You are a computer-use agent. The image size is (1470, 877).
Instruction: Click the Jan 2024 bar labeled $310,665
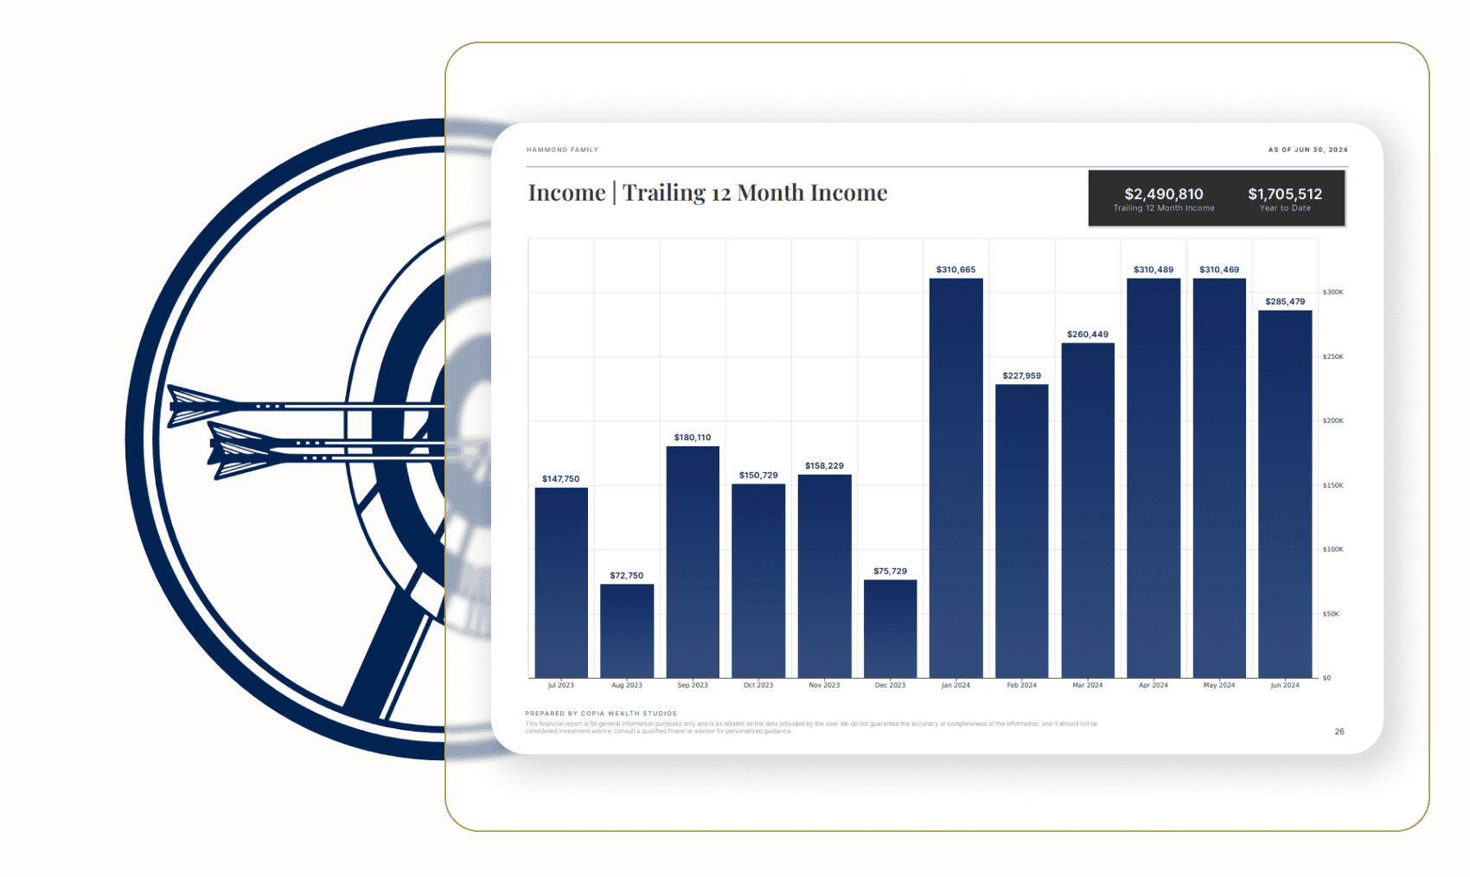pos(955,478)
